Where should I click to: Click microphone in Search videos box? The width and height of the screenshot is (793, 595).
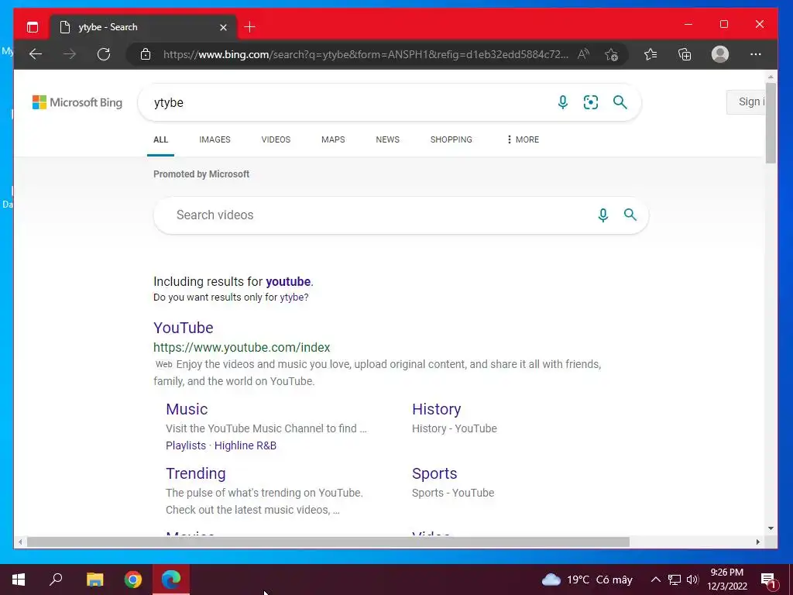[602, 215]
